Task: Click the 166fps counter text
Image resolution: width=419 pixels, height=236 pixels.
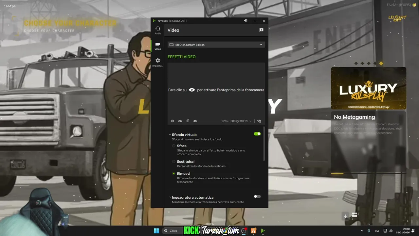Action: pyautogui.click(x=10, y=6)
